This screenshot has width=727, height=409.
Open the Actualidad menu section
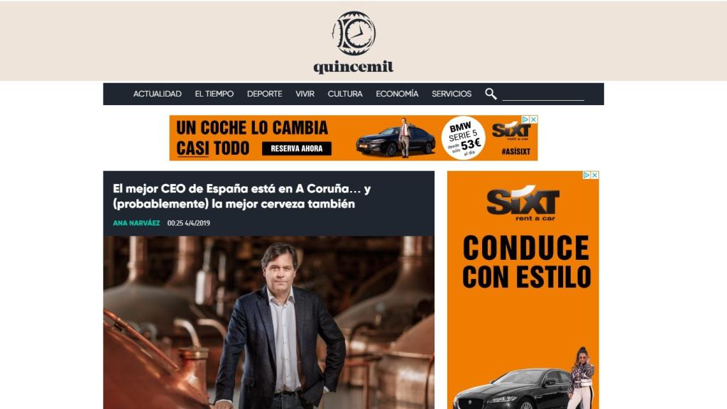click(157, 94)
